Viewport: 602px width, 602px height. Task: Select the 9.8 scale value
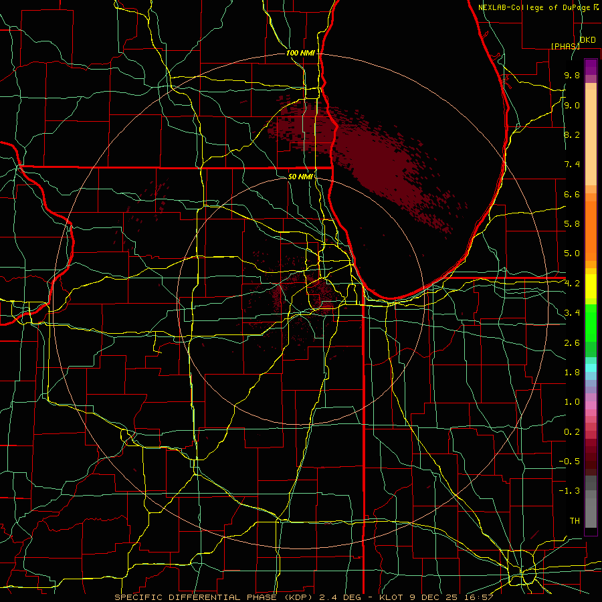pyautogui.click(x=572, y=75)
